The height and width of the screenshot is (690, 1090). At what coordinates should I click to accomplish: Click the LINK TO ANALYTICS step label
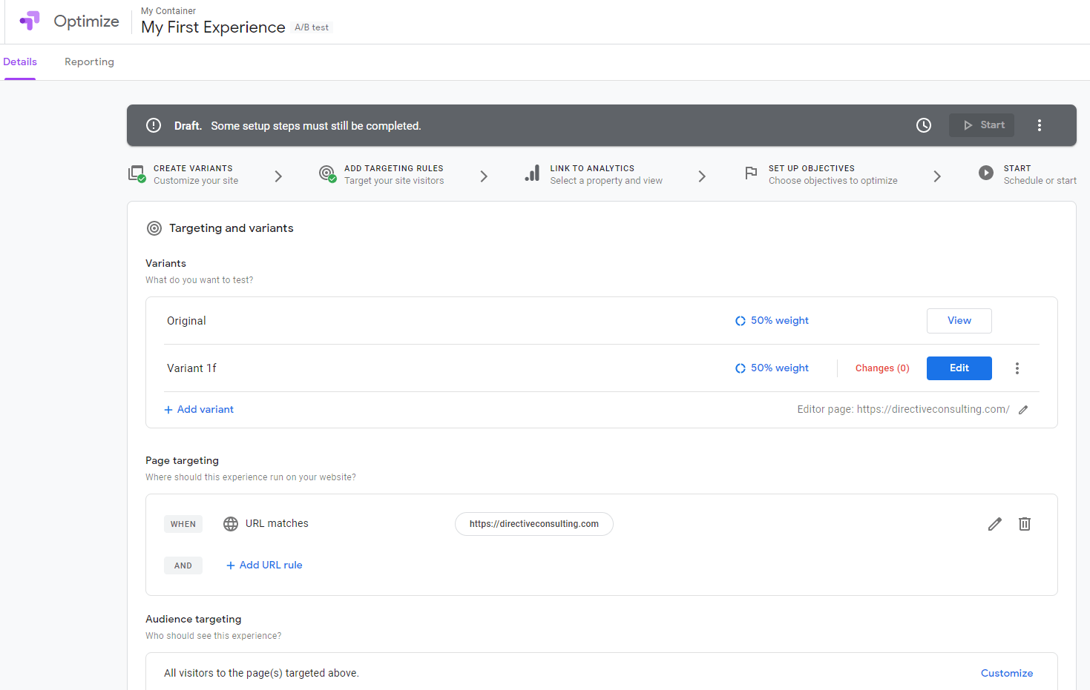(x=592, y=168)
